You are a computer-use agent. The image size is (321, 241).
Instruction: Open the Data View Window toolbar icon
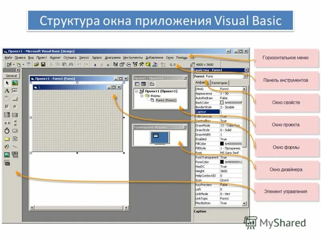tap(148, 65)
